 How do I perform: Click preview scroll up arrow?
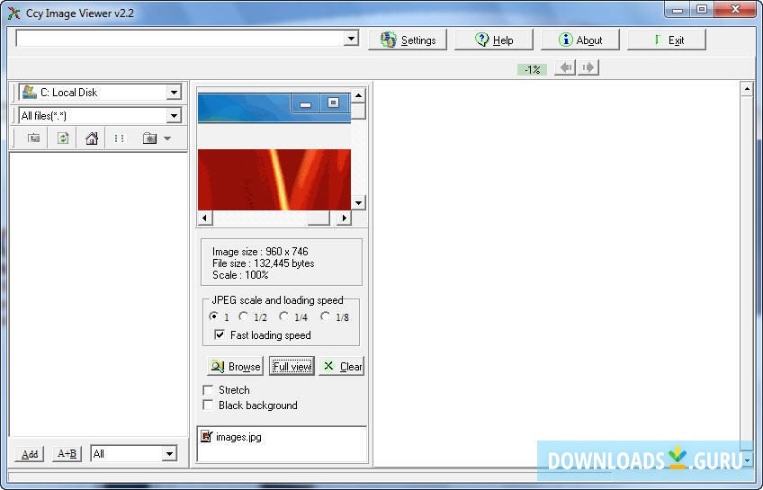pyautogui.click(x=359, y=95)
